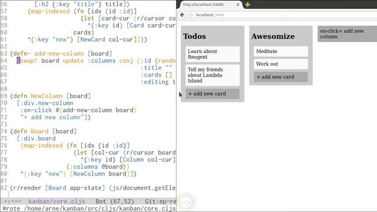
Task: Open a new browser tab with plus icon
Action: click(x=247, y=5)
